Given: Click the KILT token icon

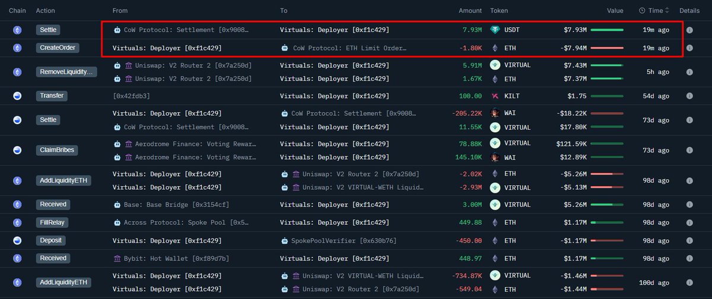Looking at the screenshot, I should click(x=495, y=96).
